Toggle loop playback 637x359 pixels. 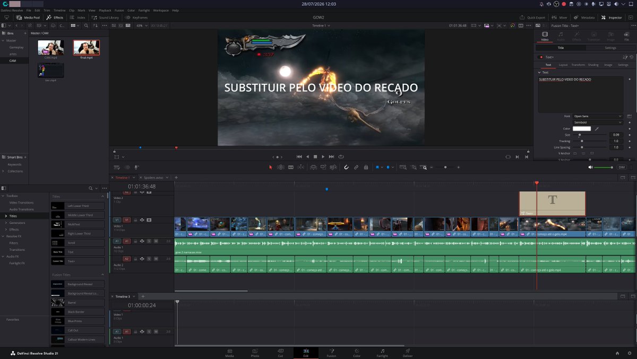point(341,156)
